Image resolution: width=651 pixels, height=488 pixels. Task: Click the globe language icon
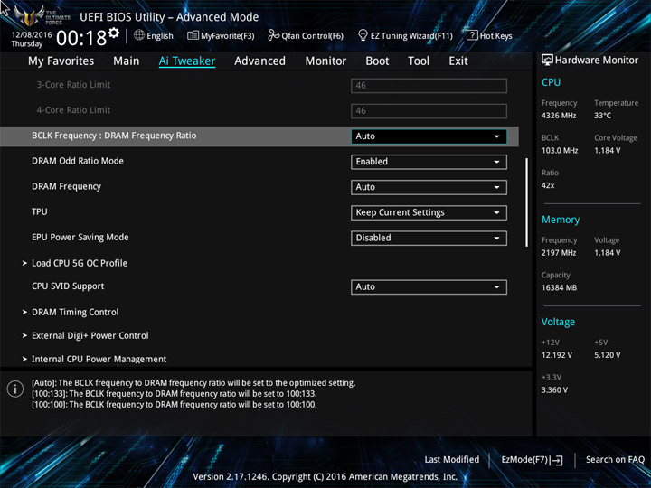139,35
